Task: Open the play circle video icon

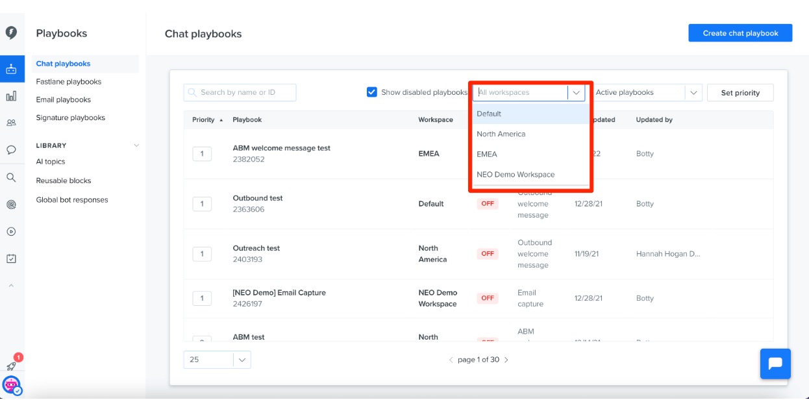Action: click(11, 232)
